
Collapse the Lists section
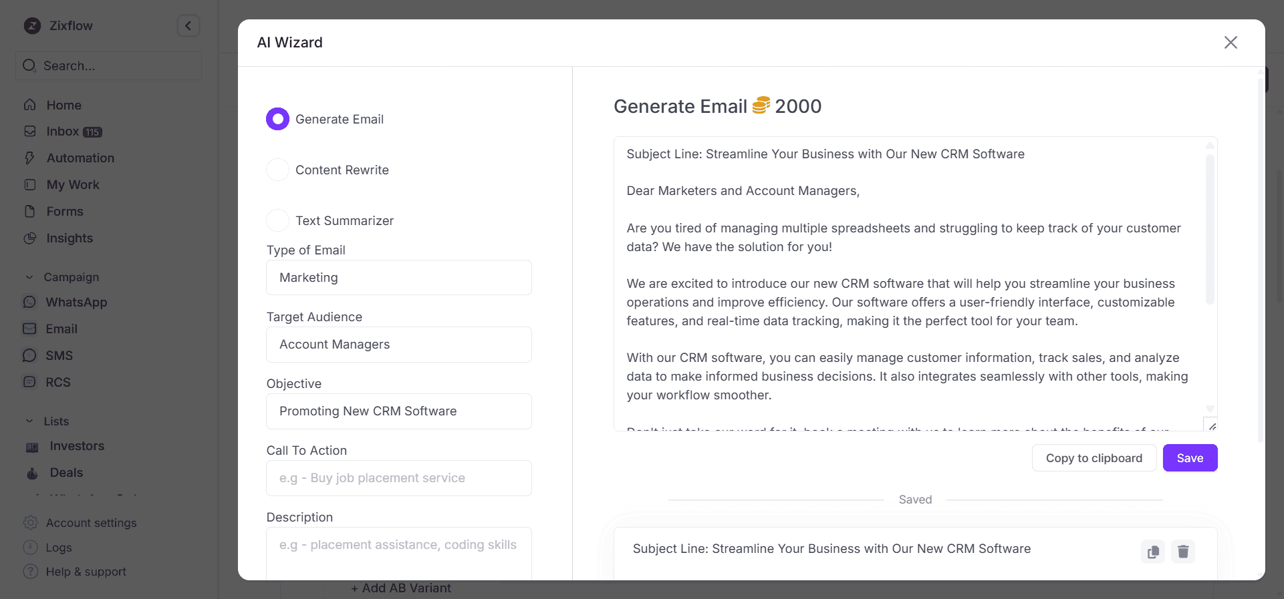pyautogui.click(x=29, y=421)
